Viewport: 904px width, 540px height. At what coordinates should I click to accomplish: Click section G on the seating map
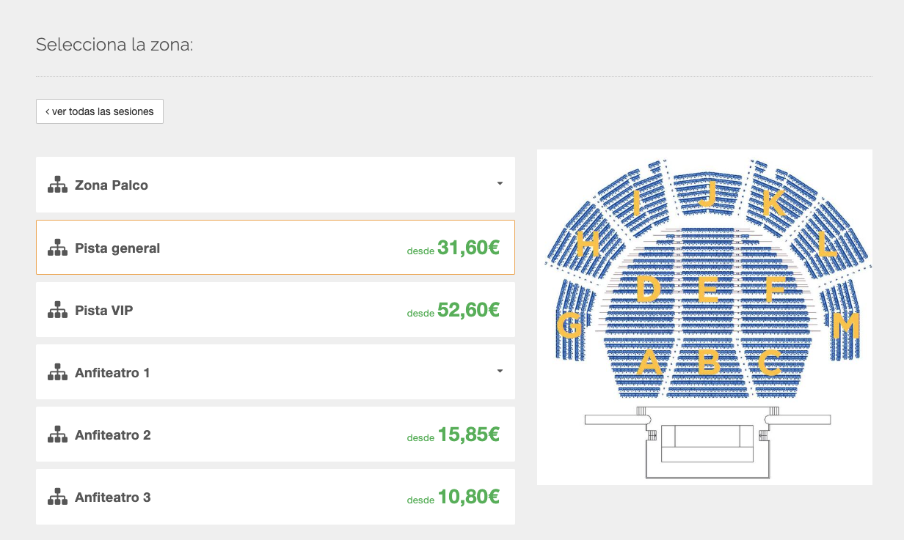[x=570, y=326]
